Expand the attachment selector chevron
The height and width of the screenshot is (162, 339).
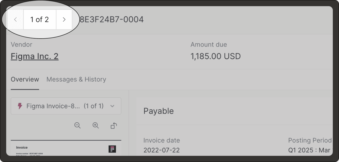tap(112, 106)
